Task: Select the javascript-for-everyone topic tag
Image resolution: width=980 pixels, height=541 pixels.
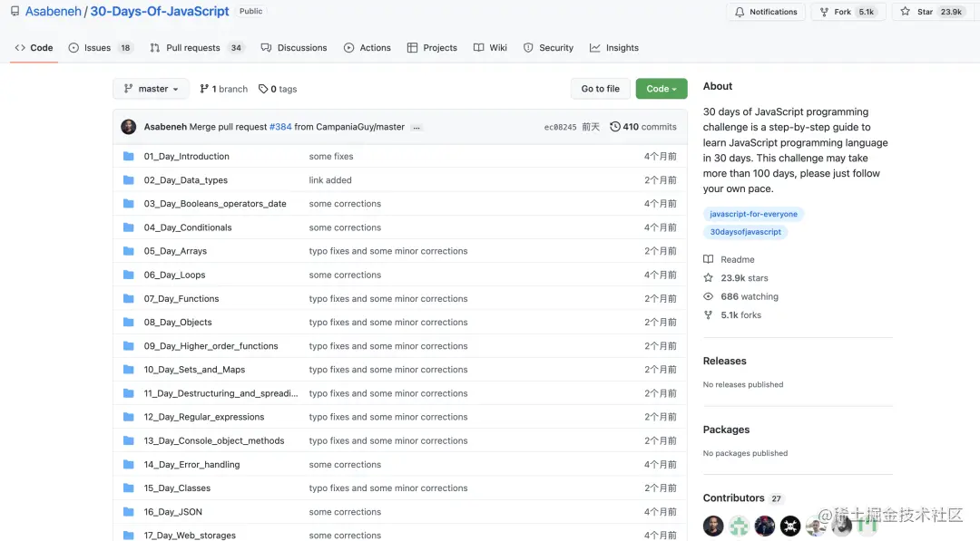Action: click(x=753, y=214)
